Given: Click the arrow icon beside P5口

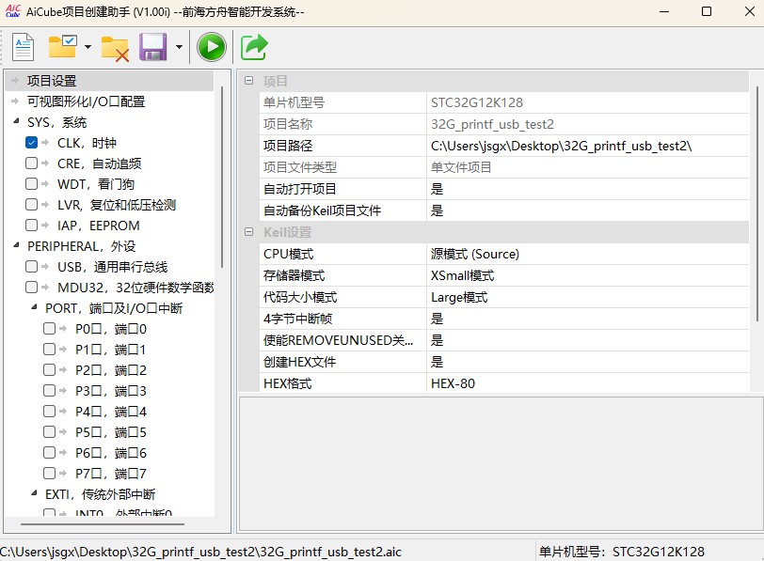Looking at the screenshot, I should [63, 432].
